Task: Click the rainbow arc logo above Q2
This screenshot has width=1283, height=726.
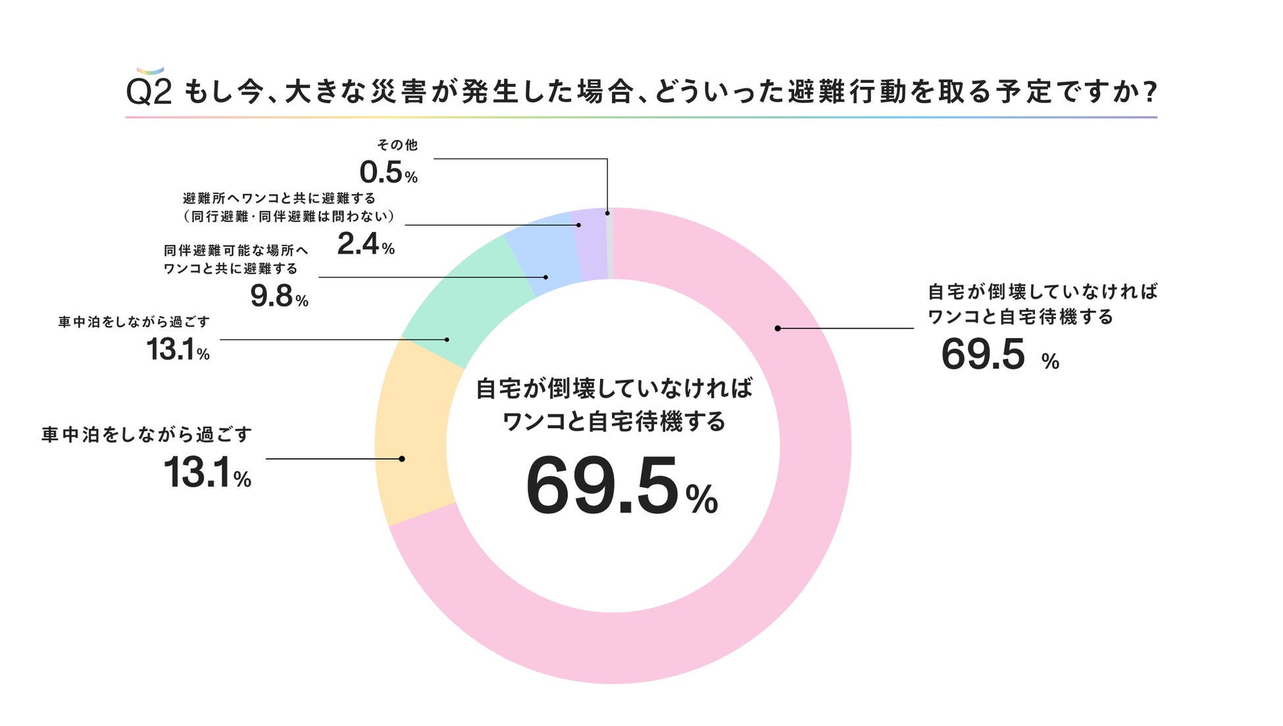Action: (x=150, y=70)
